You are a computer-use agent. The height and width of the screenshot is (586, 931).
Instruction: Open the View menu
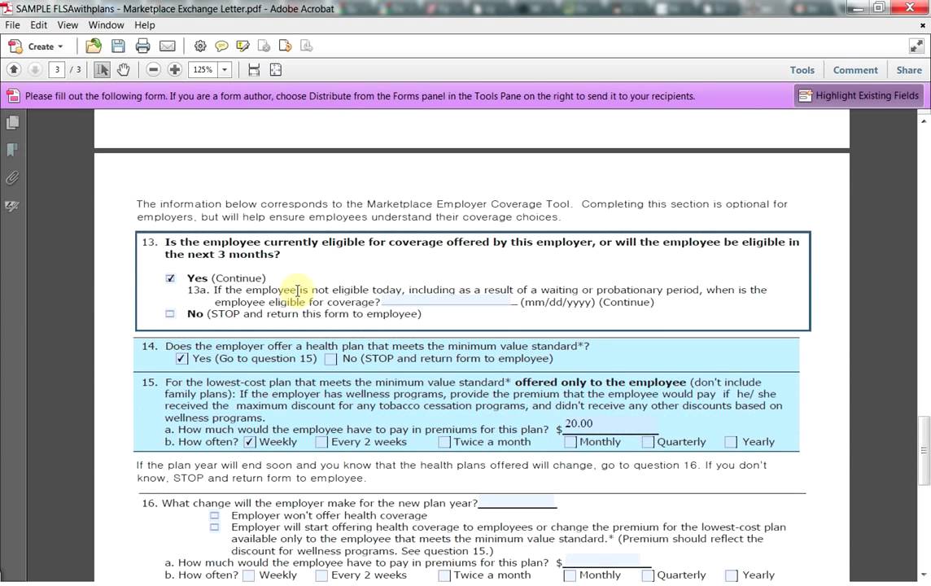tap(68, 25)
